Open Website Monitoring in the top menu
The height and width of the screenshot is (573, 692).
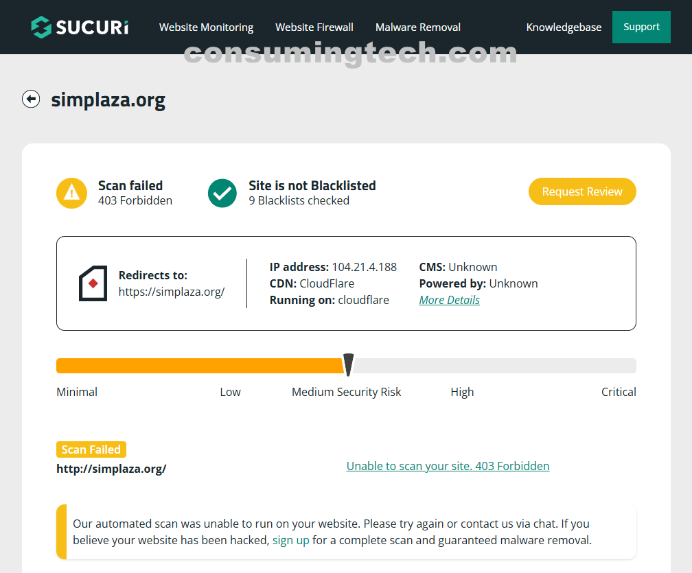click(x=206, y=27)
